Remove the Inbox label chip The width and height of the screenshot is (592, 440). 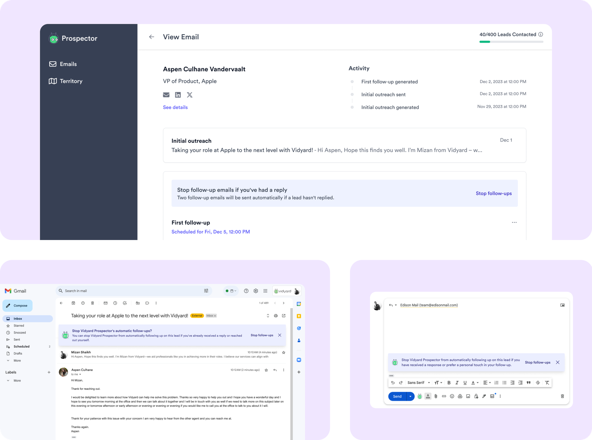tap(215, 316)
